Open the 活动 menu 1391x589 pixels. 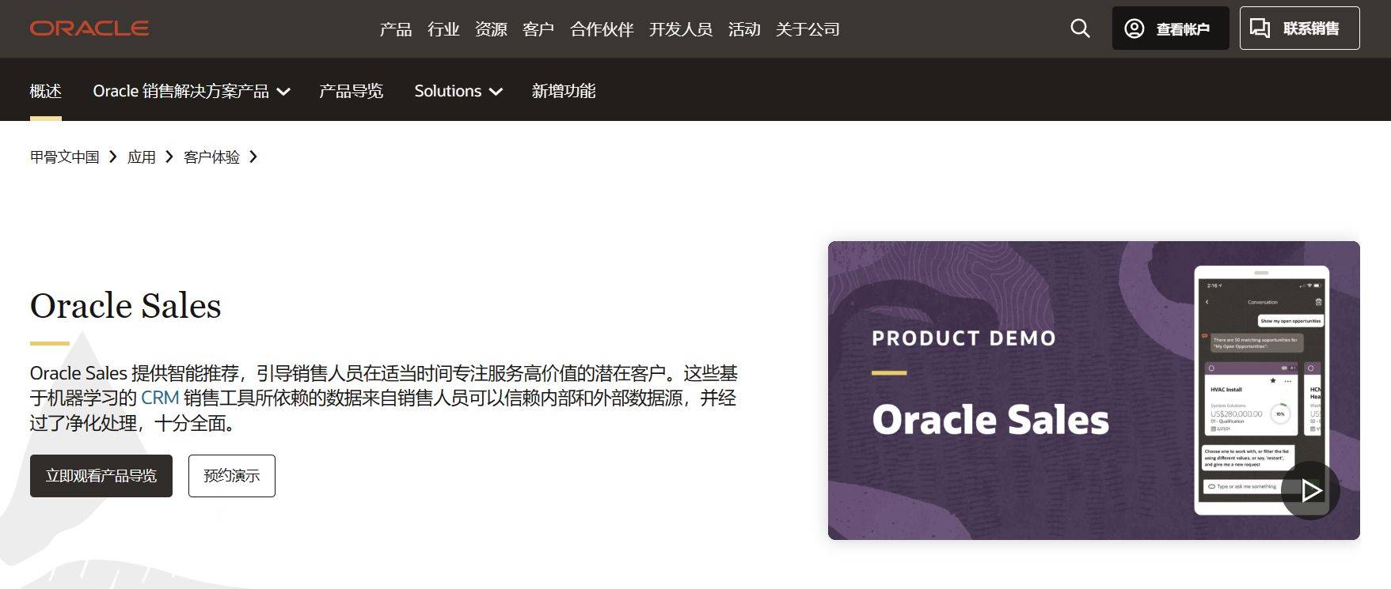[x=744, y=29]
